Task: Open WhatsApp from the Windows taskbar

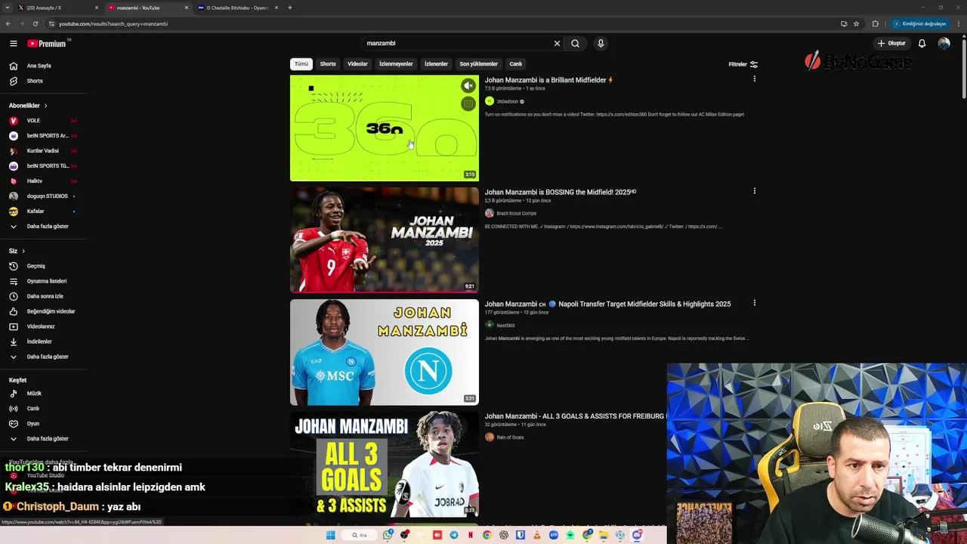Action: 388,535
